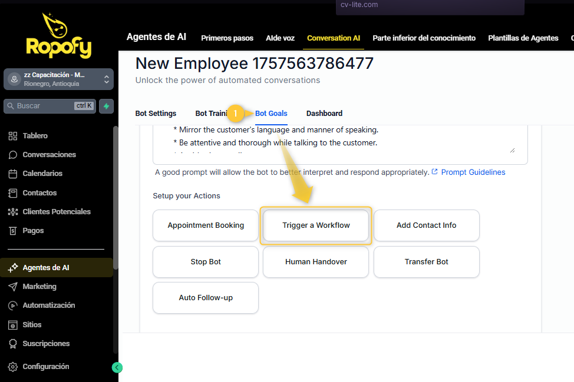Select the Trigger a Workflow action

point(316,225)
